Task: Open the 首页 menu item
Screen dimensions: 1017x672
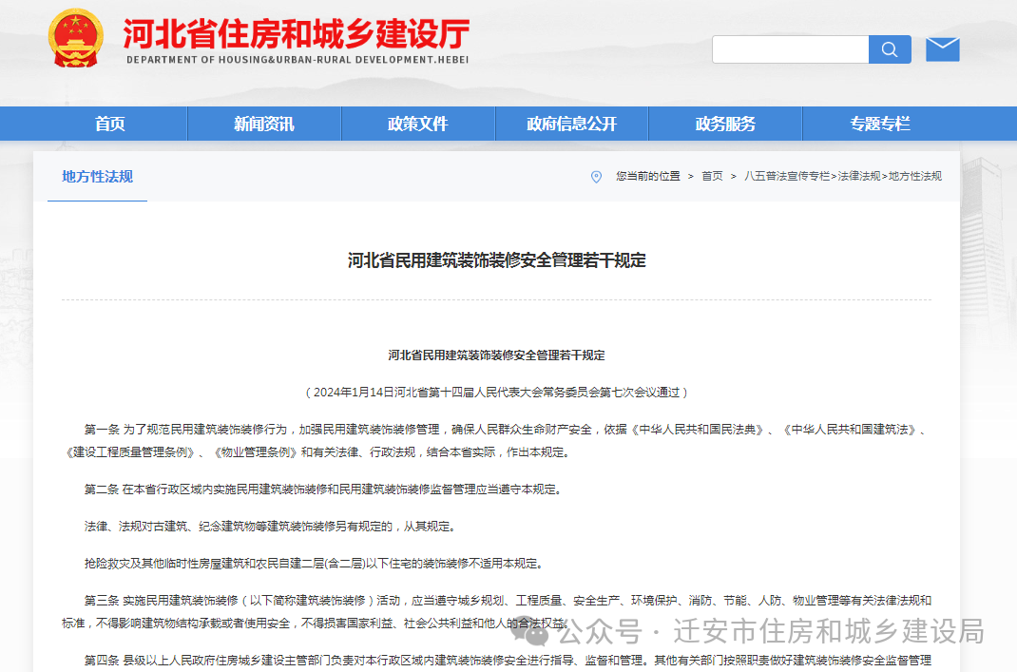Action: [110, 124]
